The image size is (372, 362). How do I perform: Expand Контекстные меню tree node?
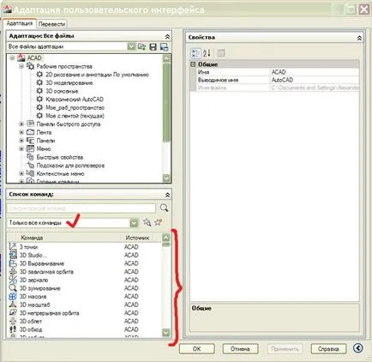(21, 173)
